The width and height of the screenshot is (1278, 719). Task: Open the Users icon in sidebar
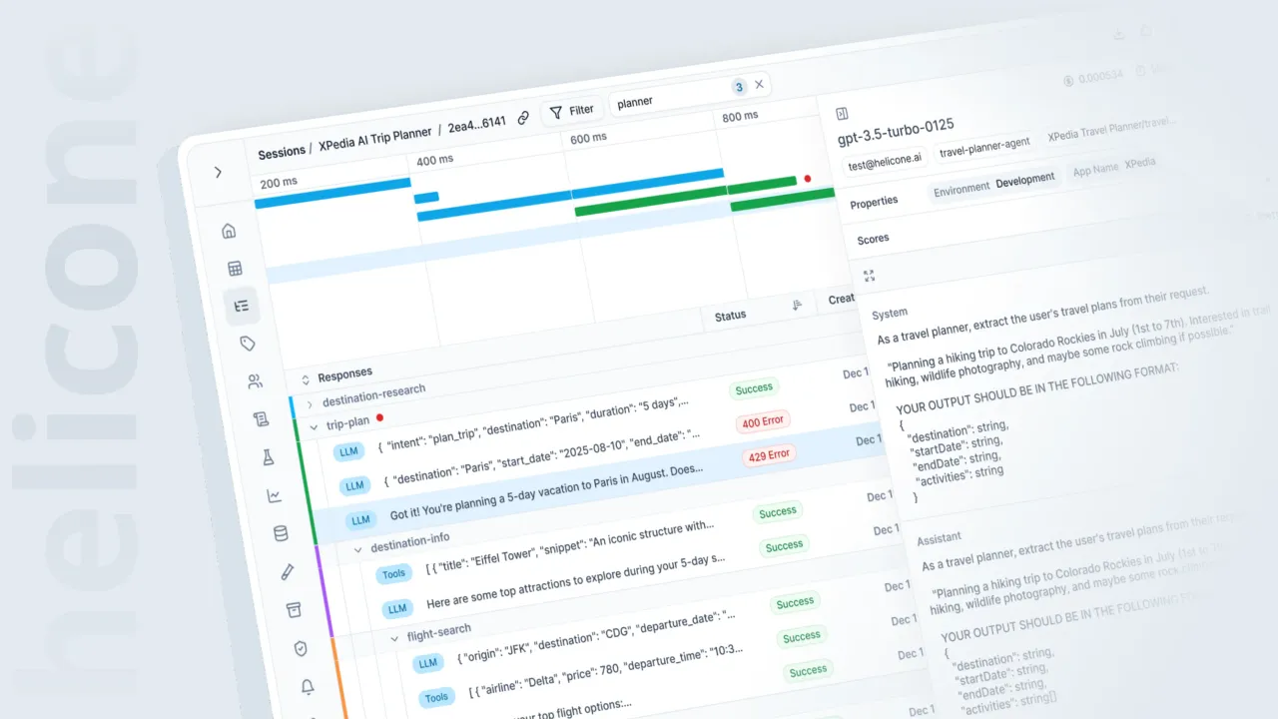coord(255,380)
